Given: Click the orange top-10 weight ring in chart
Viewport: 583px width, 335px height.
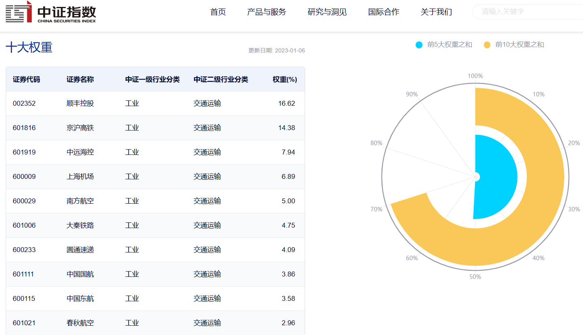Looking at the screenshot, I should click(545, 177).
